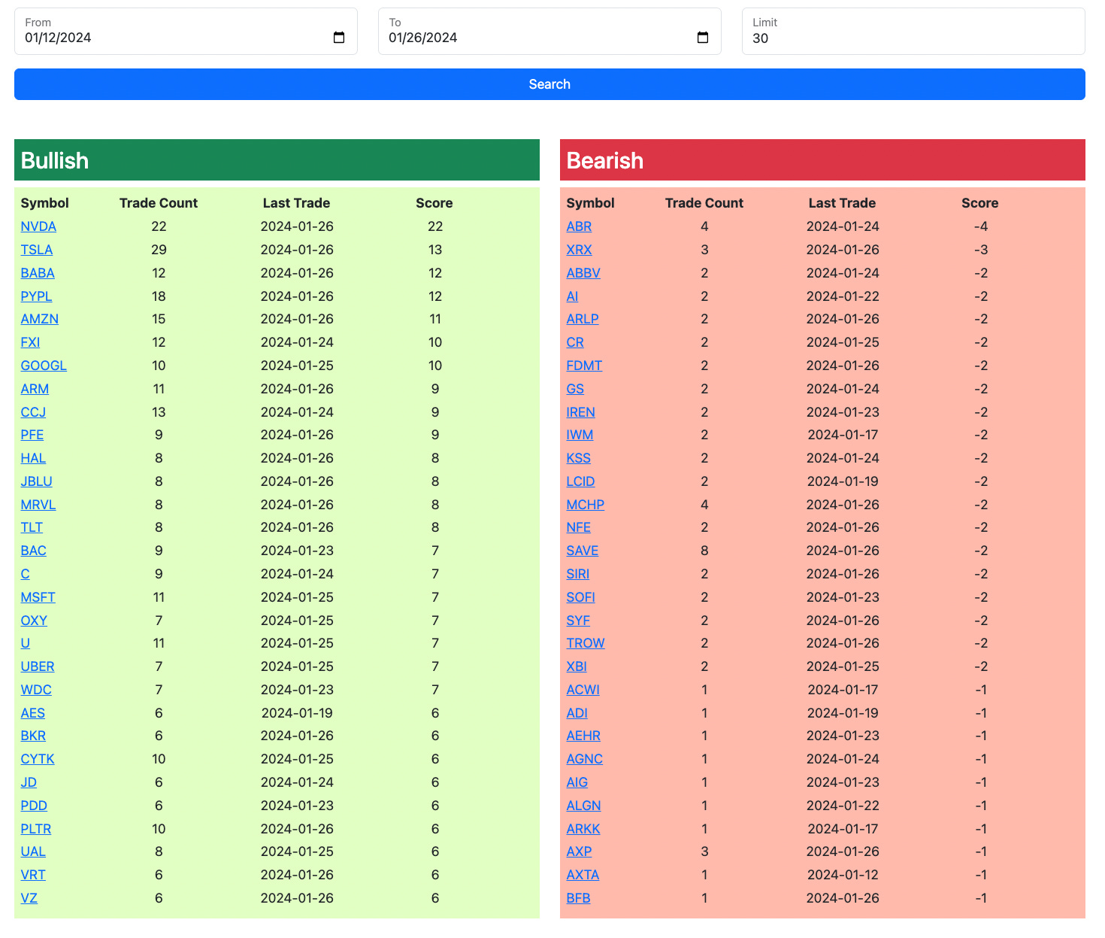Open the CYTK symbol link
This screenshot has width=1105, height=938.
tap(38, 759)
